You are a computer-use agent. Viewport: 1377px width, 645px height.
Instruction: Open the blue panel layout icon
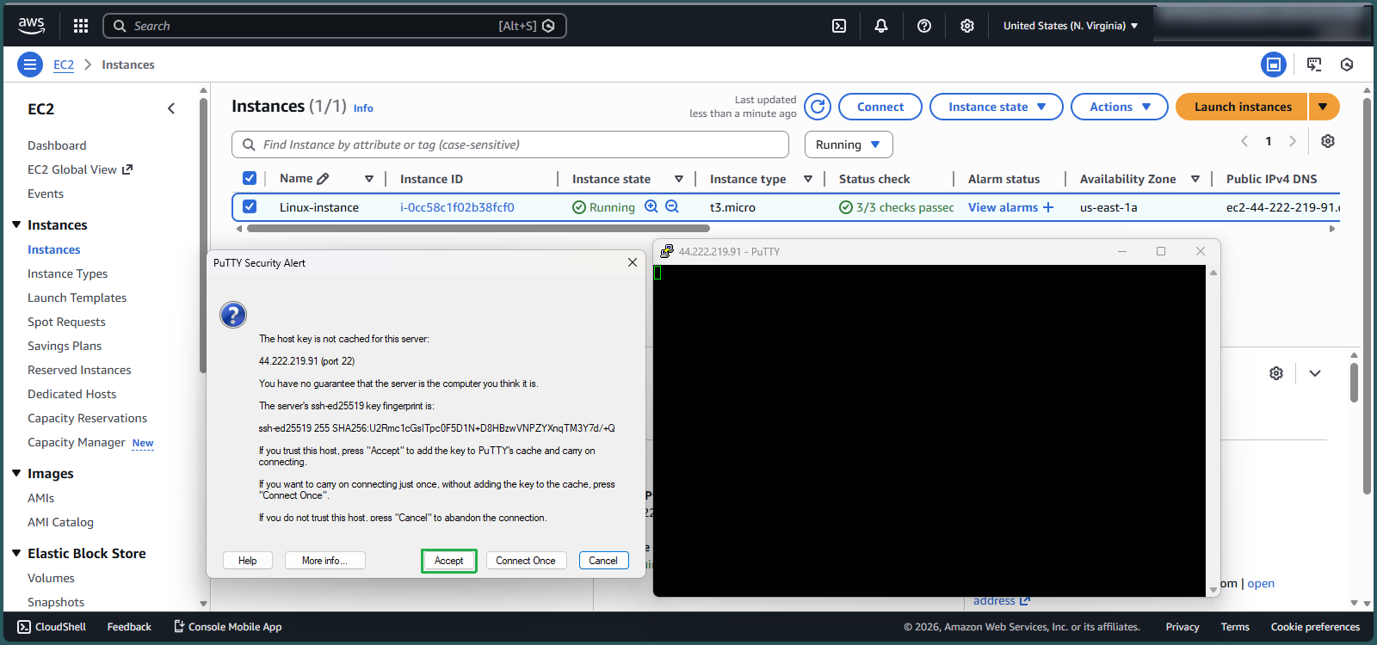tap(1274, 64)
